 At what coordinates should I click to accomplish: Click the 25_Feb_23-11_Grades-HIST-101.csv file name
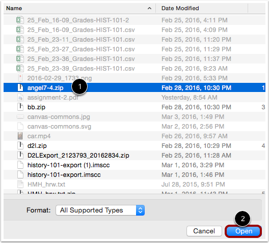pos(81,40)
